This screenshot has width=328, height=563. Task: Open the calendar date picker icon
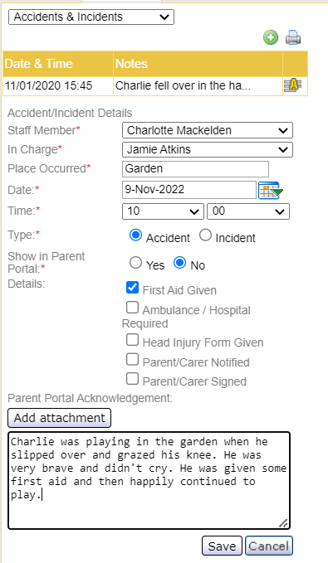pos(271,191)
